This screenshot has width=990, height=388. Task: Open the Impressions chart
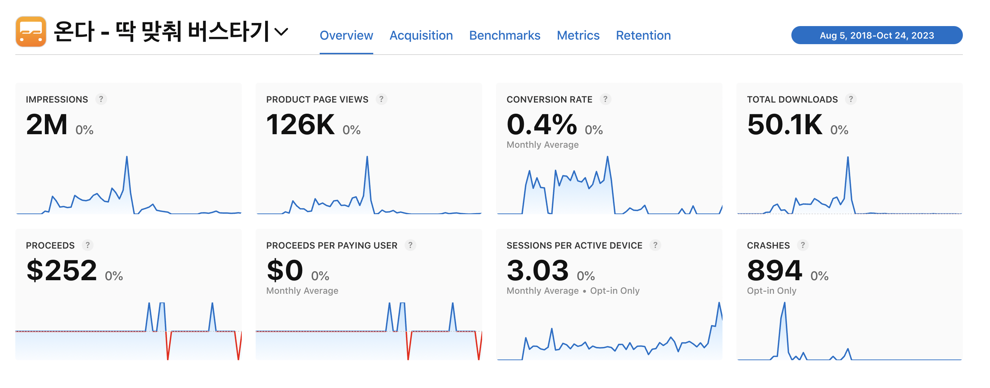click(x=129, y=185)
